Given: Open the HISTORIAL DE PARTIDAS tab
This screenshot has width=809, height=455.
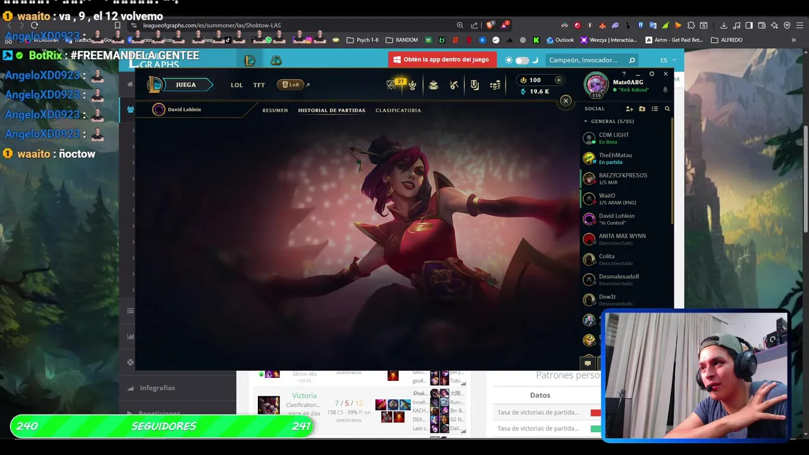Looking at the screenshot, I should [332, 110].
